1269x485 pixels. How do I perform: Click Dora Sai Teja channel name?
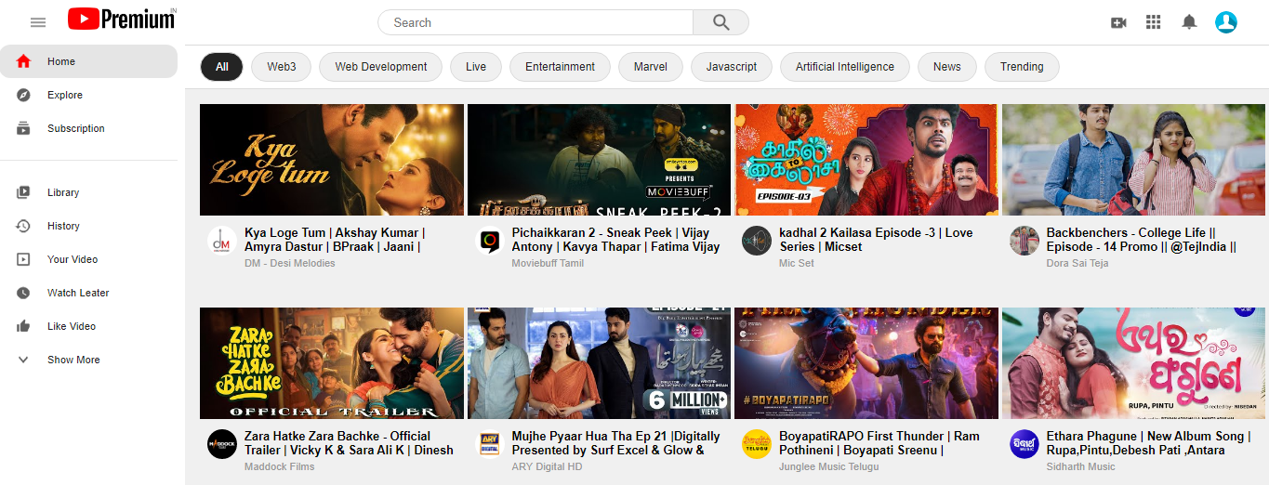[x=1077, y=263]
